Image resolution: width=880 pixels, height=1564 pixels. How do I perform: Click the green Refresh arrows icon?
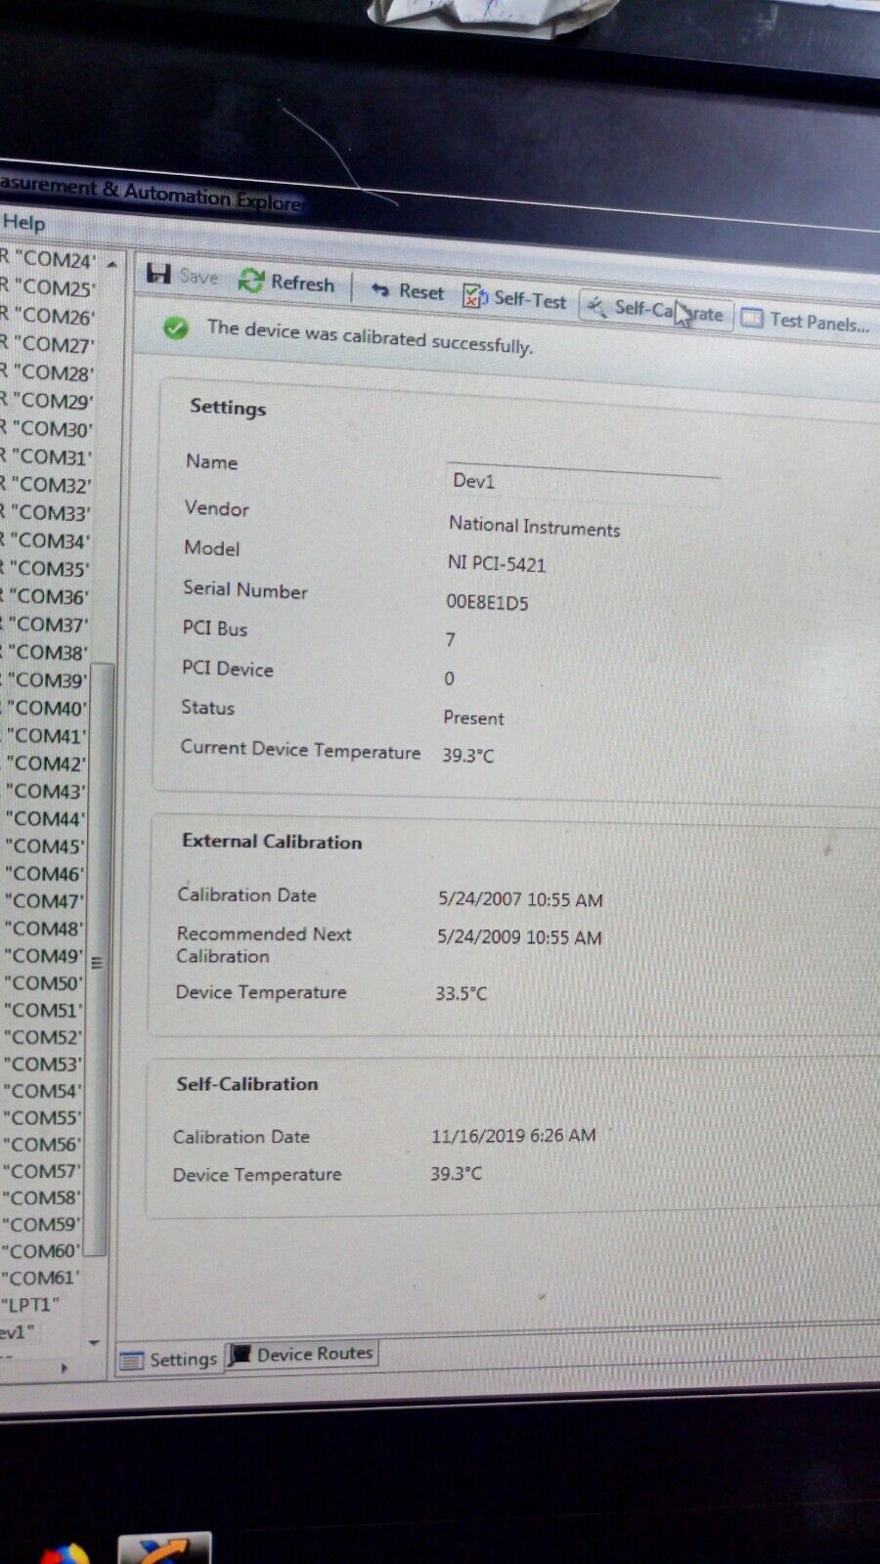click(x=251, y=281)
